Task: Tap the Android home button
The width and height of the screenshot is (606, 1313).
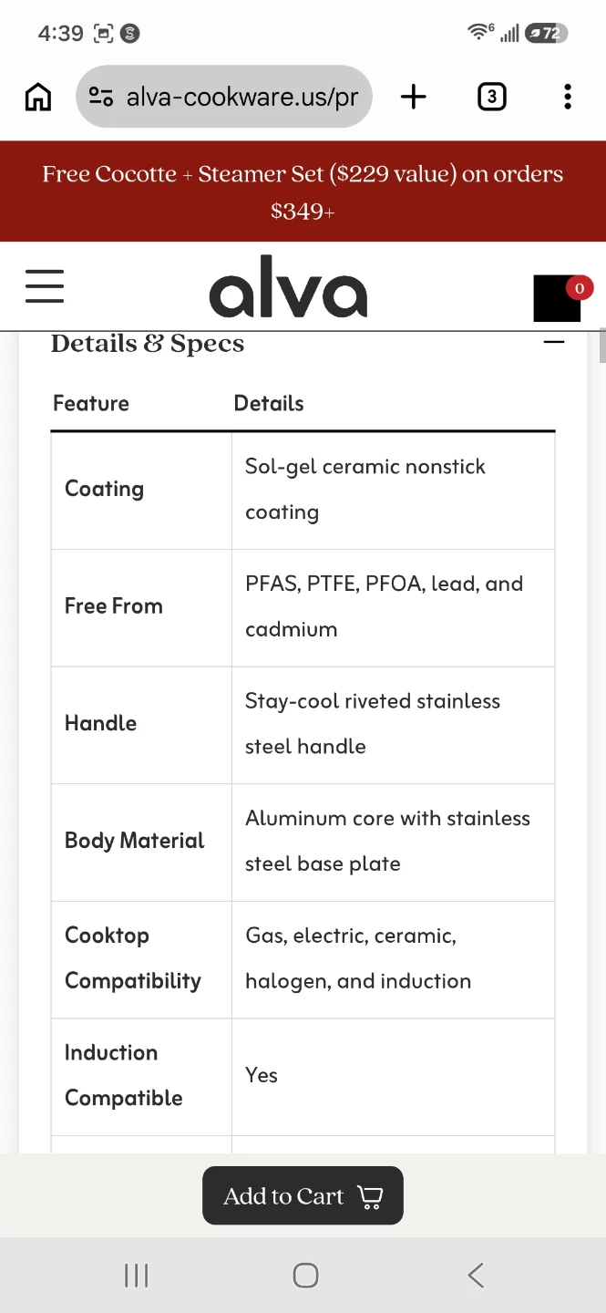Action: [305, 1276]
